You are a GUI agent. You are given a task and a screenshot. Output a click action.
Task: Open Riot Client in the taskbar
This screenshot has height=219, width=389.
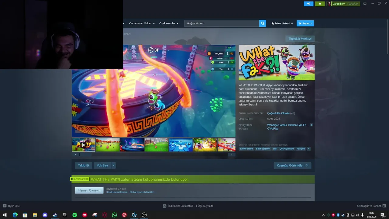pyautogui.click(x=85, y=215)
